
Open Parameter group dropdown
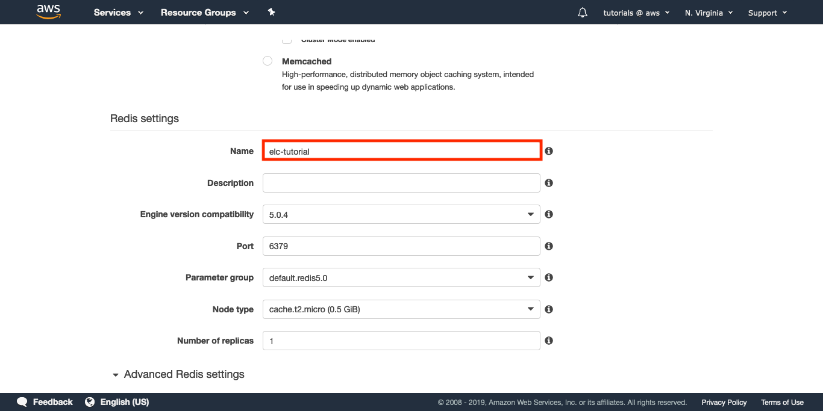(401, 277)
